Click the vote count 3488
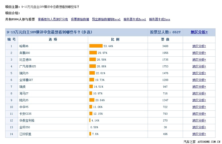 pos(165,46)
